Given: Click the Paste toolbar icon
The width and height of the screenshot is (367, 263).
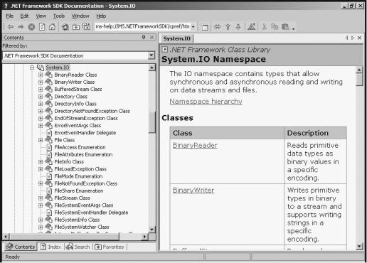Looking at the screenshot, I should tap(285, 26).
